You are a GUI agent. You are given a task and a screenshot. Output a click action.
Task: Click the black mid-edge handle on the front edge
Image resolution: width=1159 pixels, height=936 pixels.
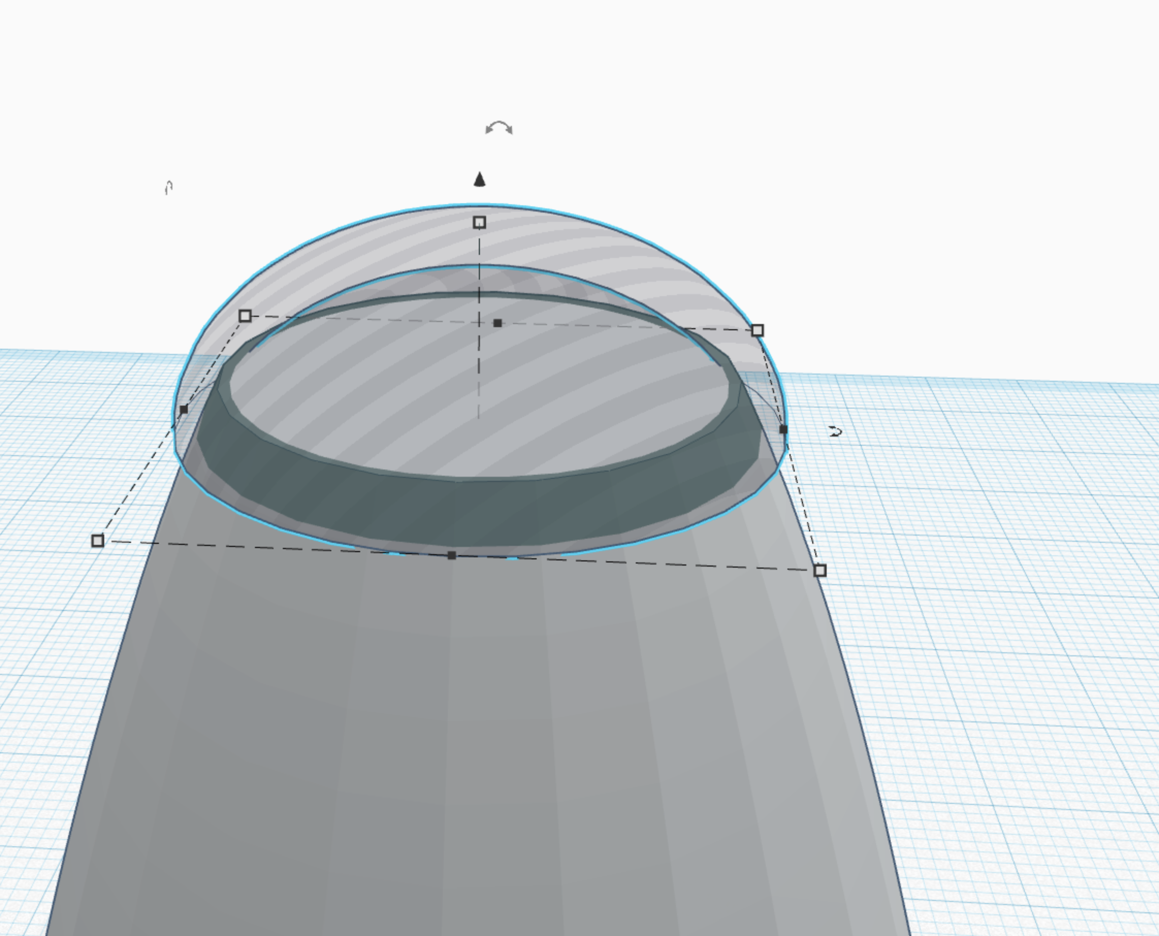point(452,555)
